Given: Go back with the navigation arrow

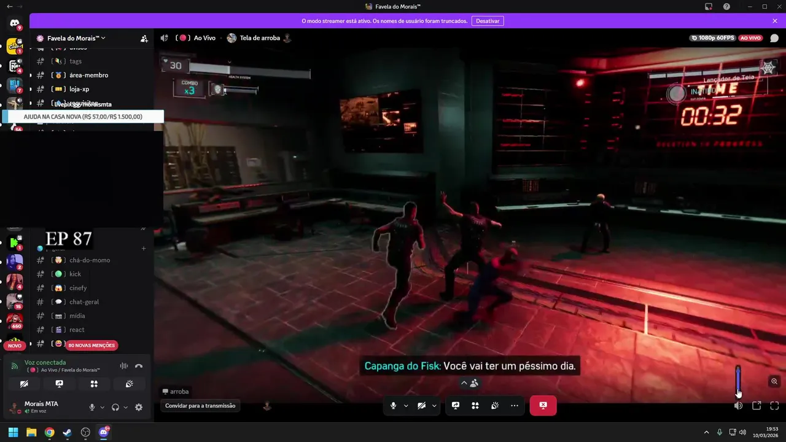Looking at the screenshot, I should click(x=9, y=6).
